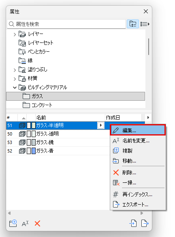Select the ガラス-青 row
This screenshot has height=237, width=175.
click(x=58, y=151)
